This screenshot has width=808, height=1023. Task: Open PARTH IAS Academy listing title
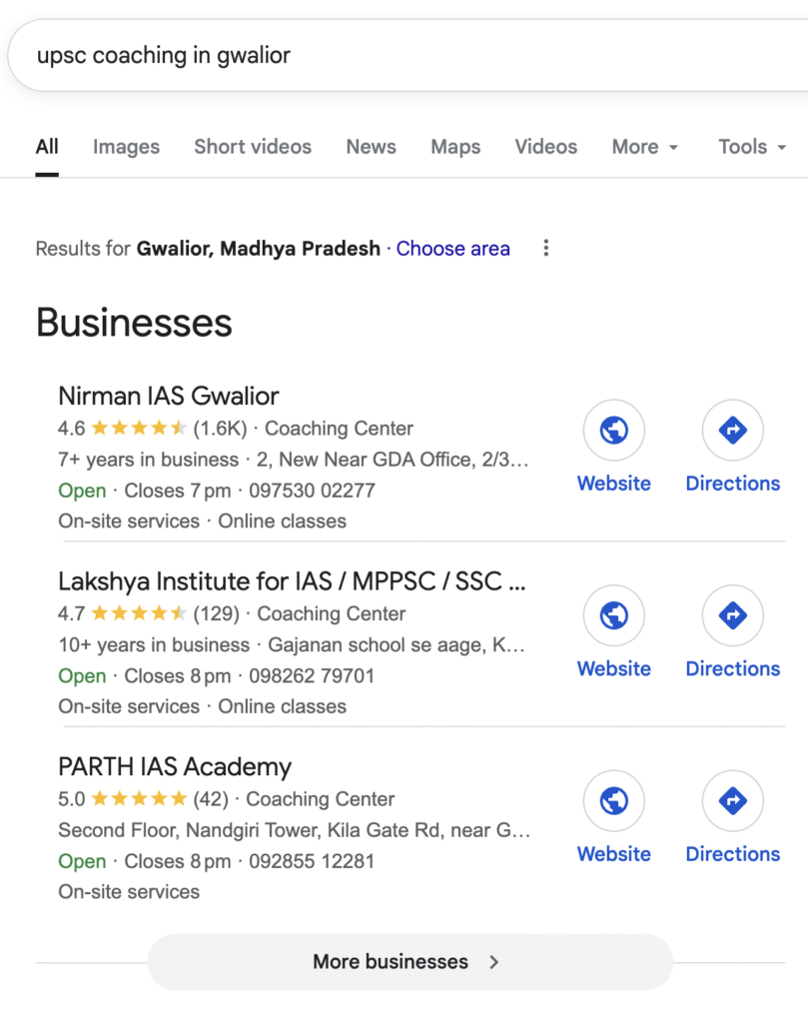[175, 767]
